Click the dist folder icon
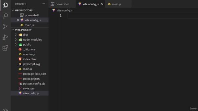 20,35
